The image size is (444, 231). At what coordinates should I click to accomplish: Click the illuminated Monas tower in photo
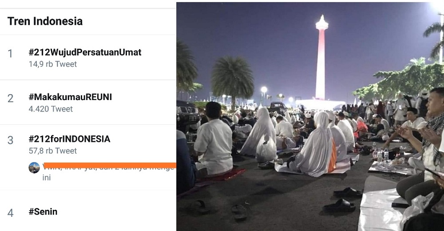pyautogui.click(x=321, y=58)
